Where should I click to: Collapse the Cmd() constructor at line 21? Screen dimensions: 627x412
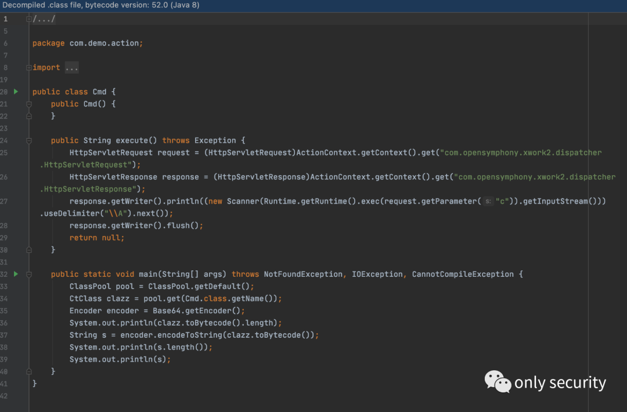29,104
